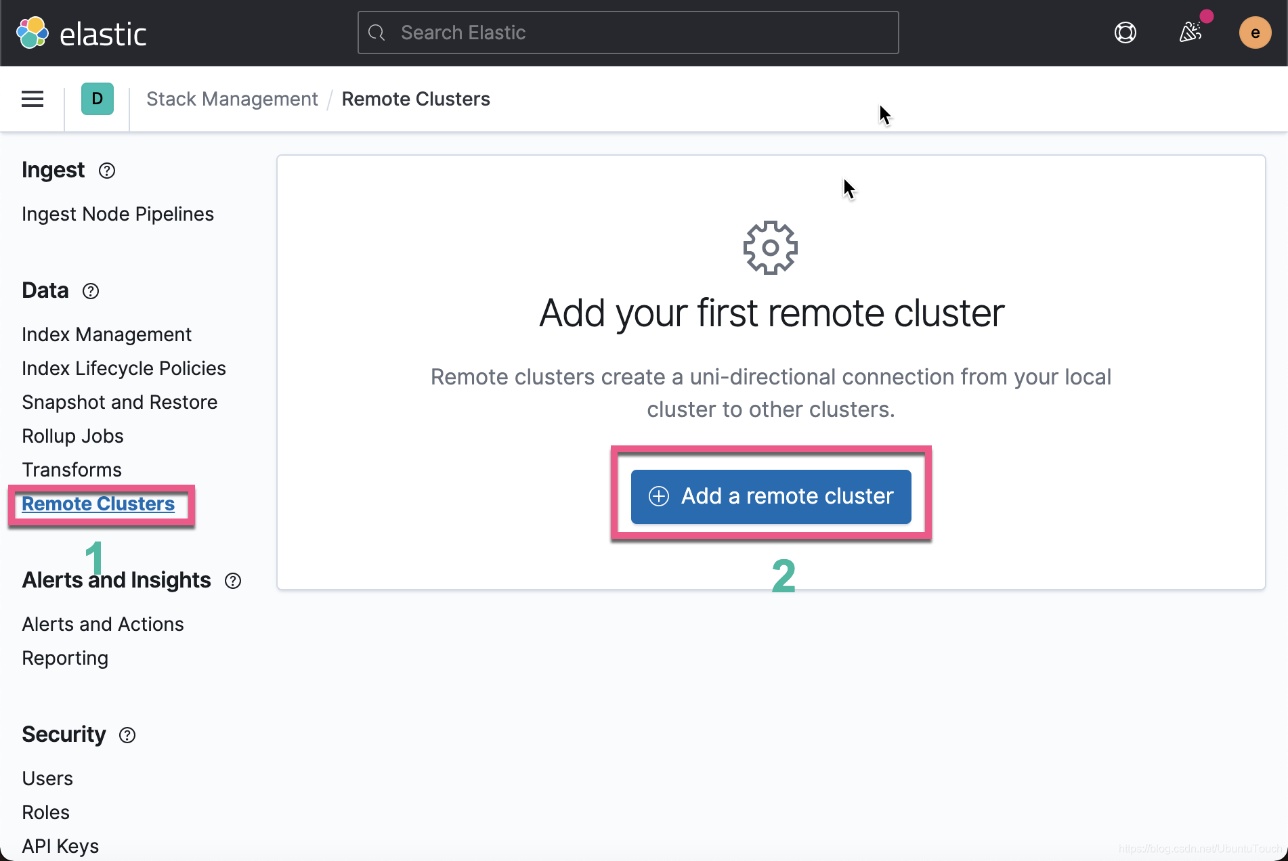
Task: Open Users under Security
Action: (x=47, y=778)
